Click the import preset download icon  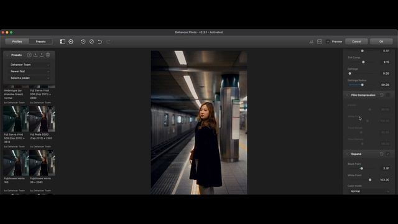click(x=35, y=55)
